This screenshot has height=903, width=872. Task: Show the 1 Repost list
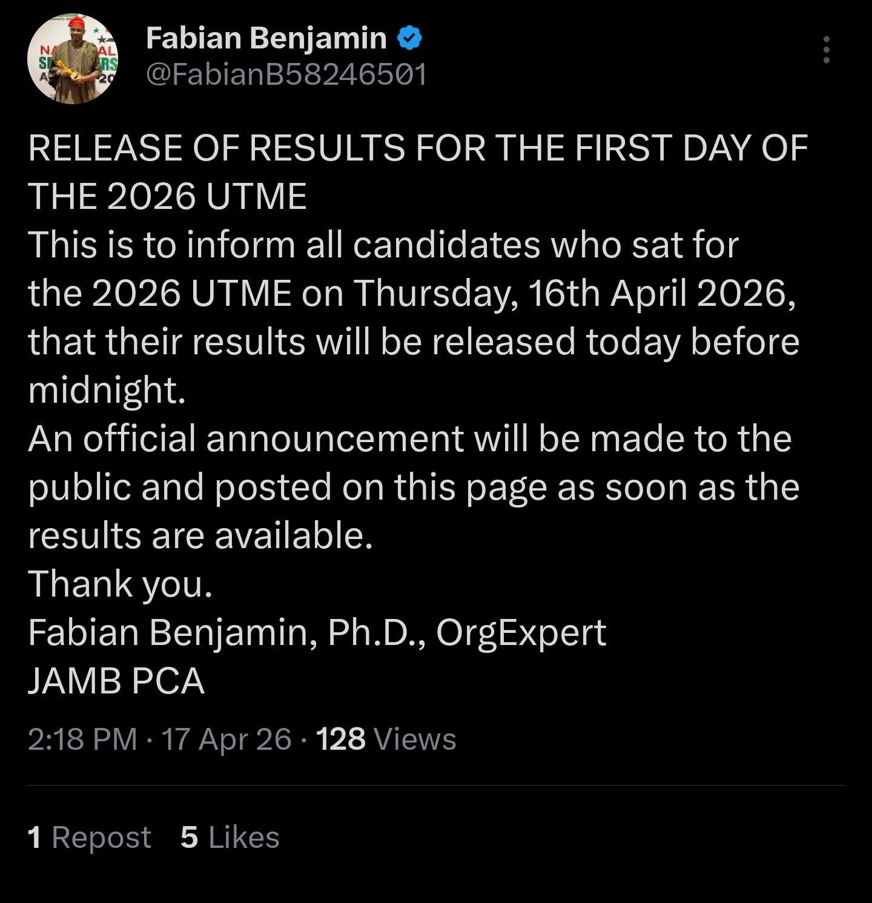[89, 838]
